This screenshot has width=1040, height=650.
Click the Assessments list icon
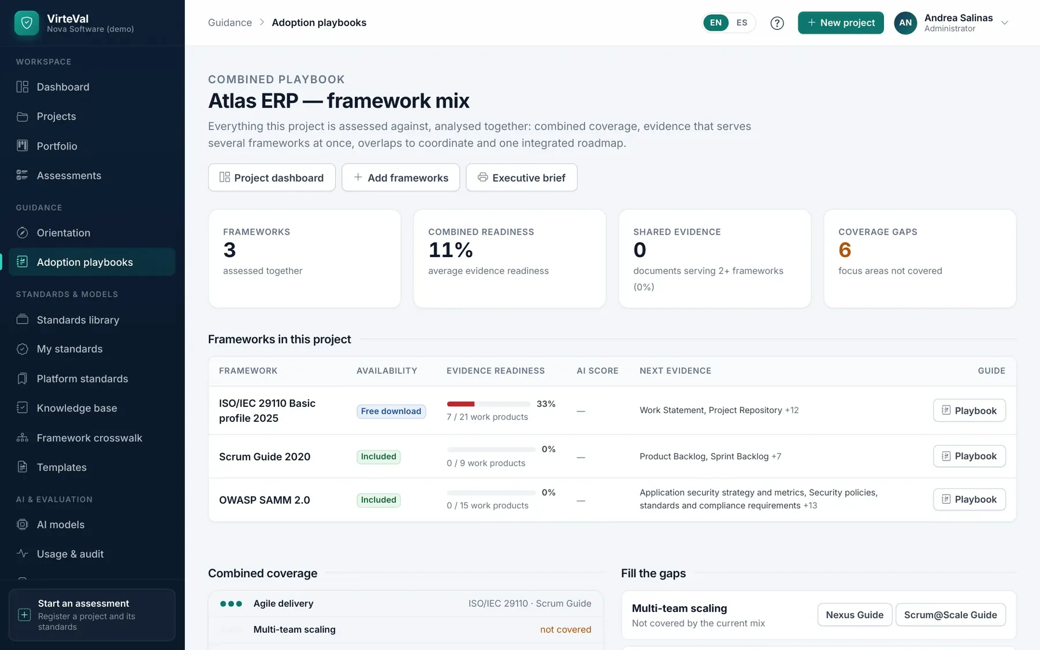(23, 175)
